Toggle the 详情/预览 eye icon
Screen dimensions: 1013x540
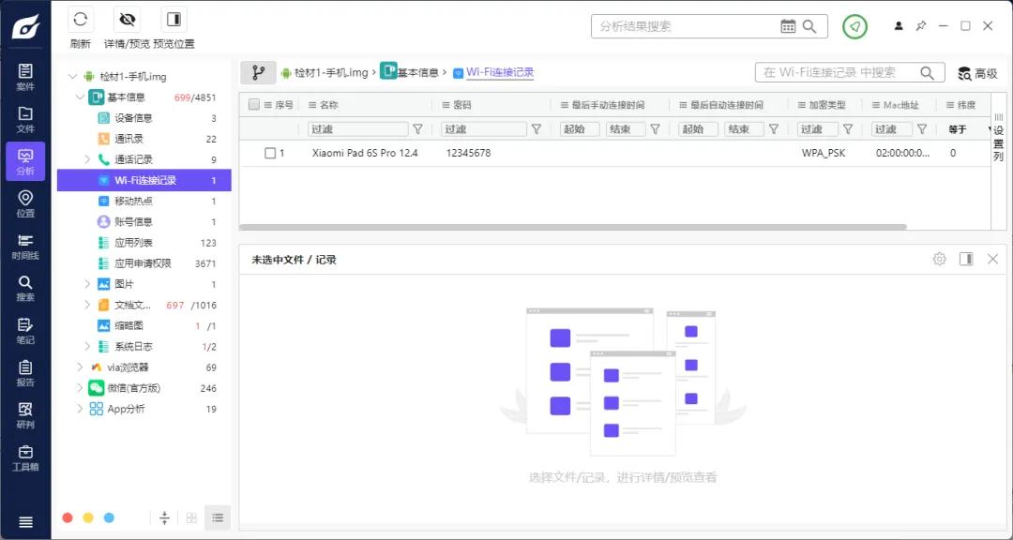(x=127, y=20)
